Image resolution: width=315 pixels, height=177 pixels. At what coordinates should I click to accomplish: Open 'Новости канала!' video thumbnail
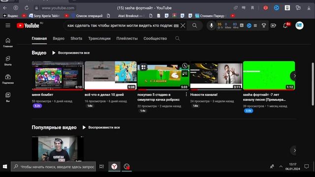tap(216, 75)
